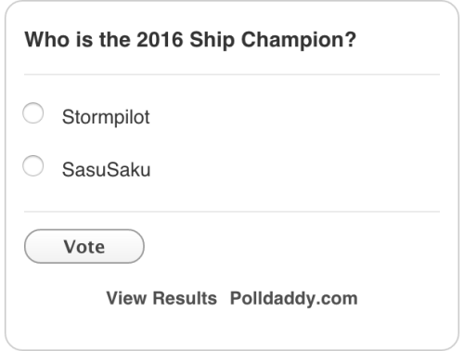Tick the circle beside SasuSaku

(33, 166)
